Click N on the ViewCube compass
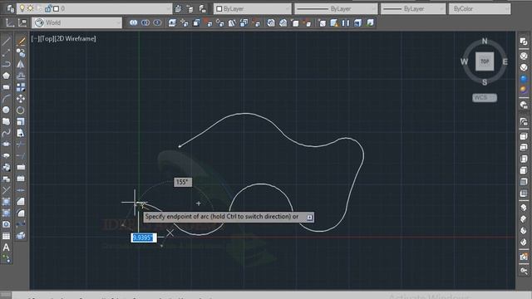The height and width of the screenshot is (299, 532). [485, 41]
